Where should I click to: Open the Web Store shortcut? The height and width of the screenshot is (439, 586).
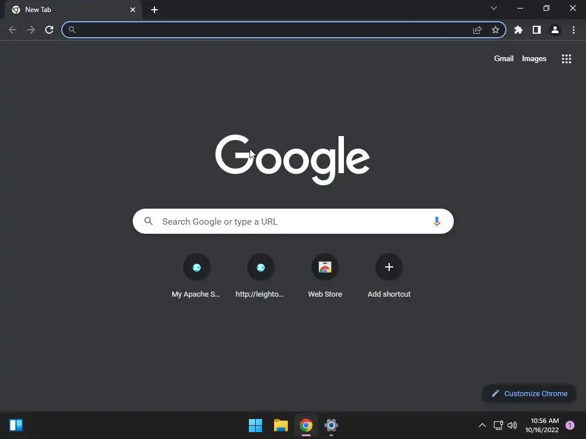click(x=325, y=276)
